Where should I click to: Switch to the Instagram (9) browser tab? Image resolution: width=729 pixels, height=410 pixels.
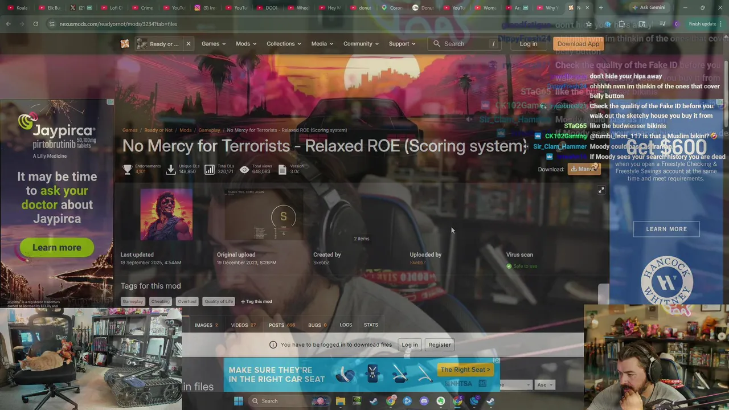204,7
